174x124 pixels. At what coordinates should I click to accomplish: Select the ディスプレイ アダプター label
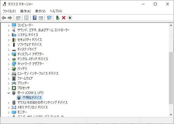point(31,54)
